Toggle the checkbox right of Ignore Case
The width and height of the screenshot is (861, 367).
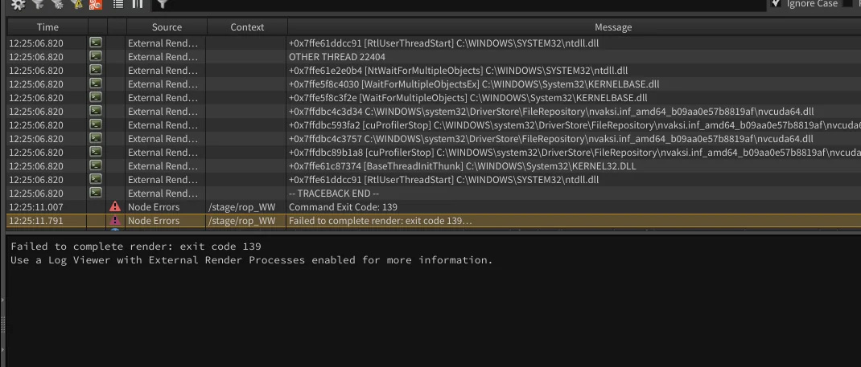(x=849, y=4)
